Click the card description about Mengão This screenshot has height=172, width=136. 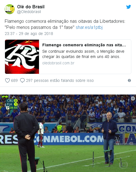83,54
